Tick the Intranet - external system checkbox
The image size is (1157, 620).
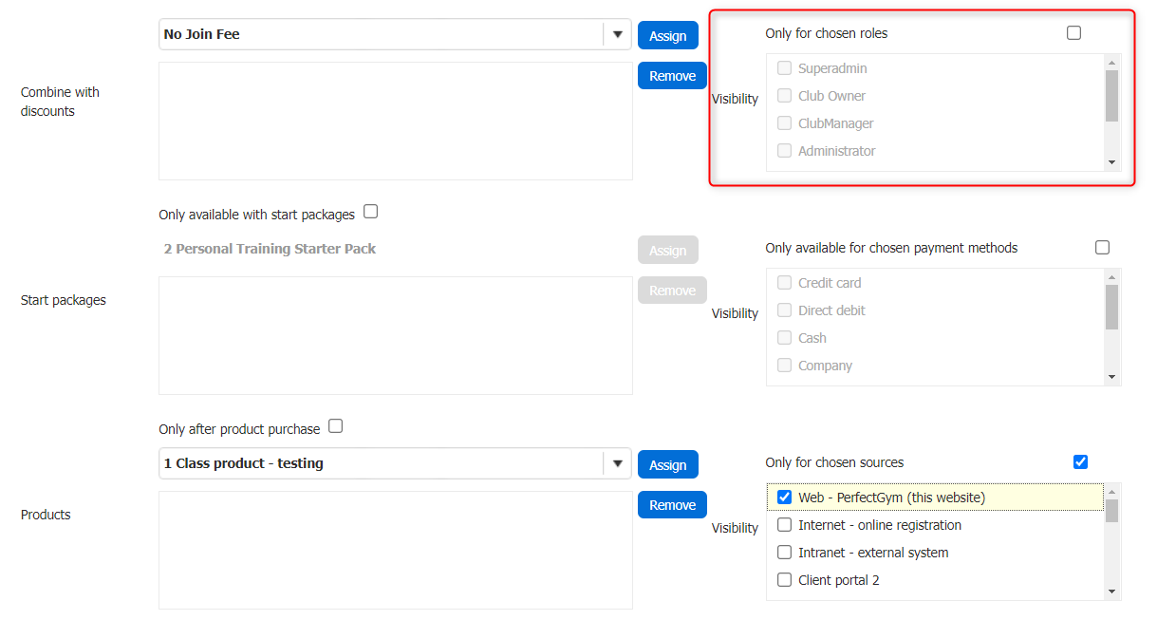point(784,553)
